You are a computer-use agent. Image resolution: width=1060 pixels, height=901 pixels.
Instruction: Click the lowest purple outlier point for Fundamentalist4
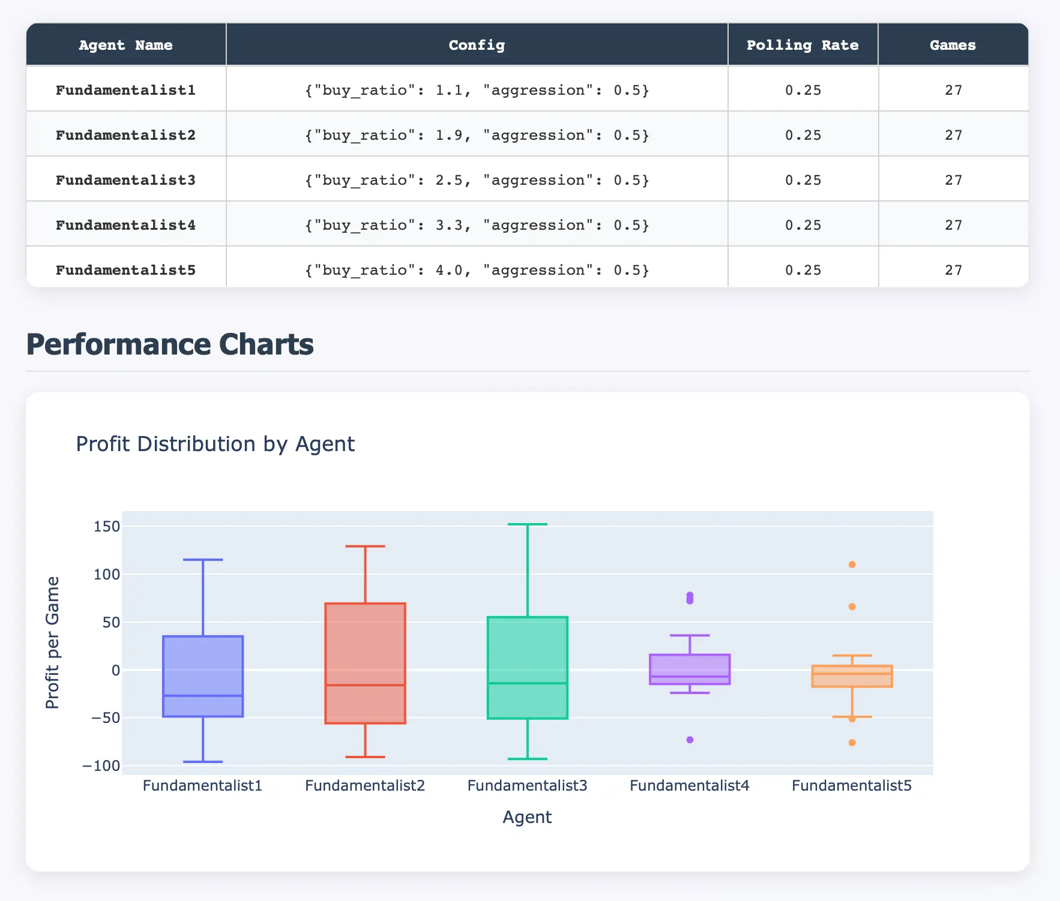[690, 740]
